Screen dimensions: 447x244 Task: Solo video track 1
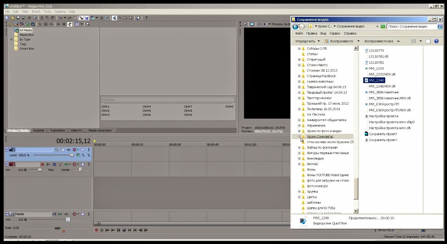pyautogui.click(x=89, y=150)
